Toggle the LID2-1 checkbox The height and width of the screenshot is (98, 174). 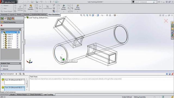pos(17,43)
